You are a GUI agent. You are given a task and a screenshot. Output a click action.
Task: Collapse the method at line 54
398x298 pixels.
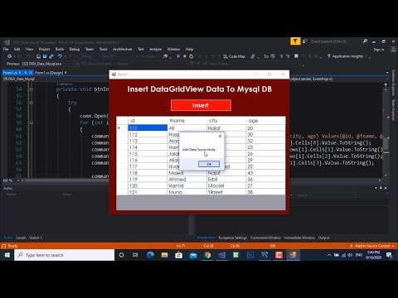point(32,89)
